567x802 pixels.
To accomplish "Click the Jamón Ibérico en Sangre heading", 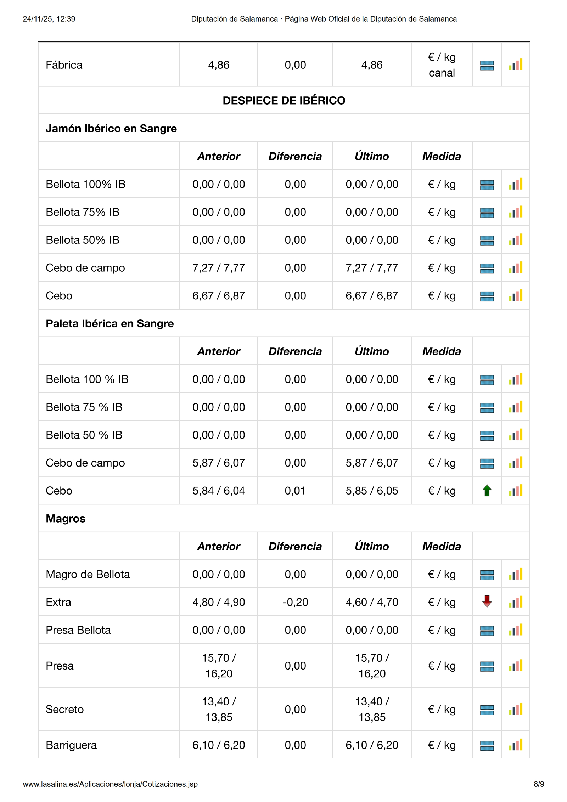I will [111, 128].
